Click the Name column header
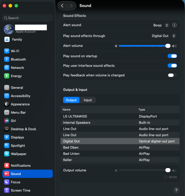This screenshot has height=196, width=185. click(67, 109)
